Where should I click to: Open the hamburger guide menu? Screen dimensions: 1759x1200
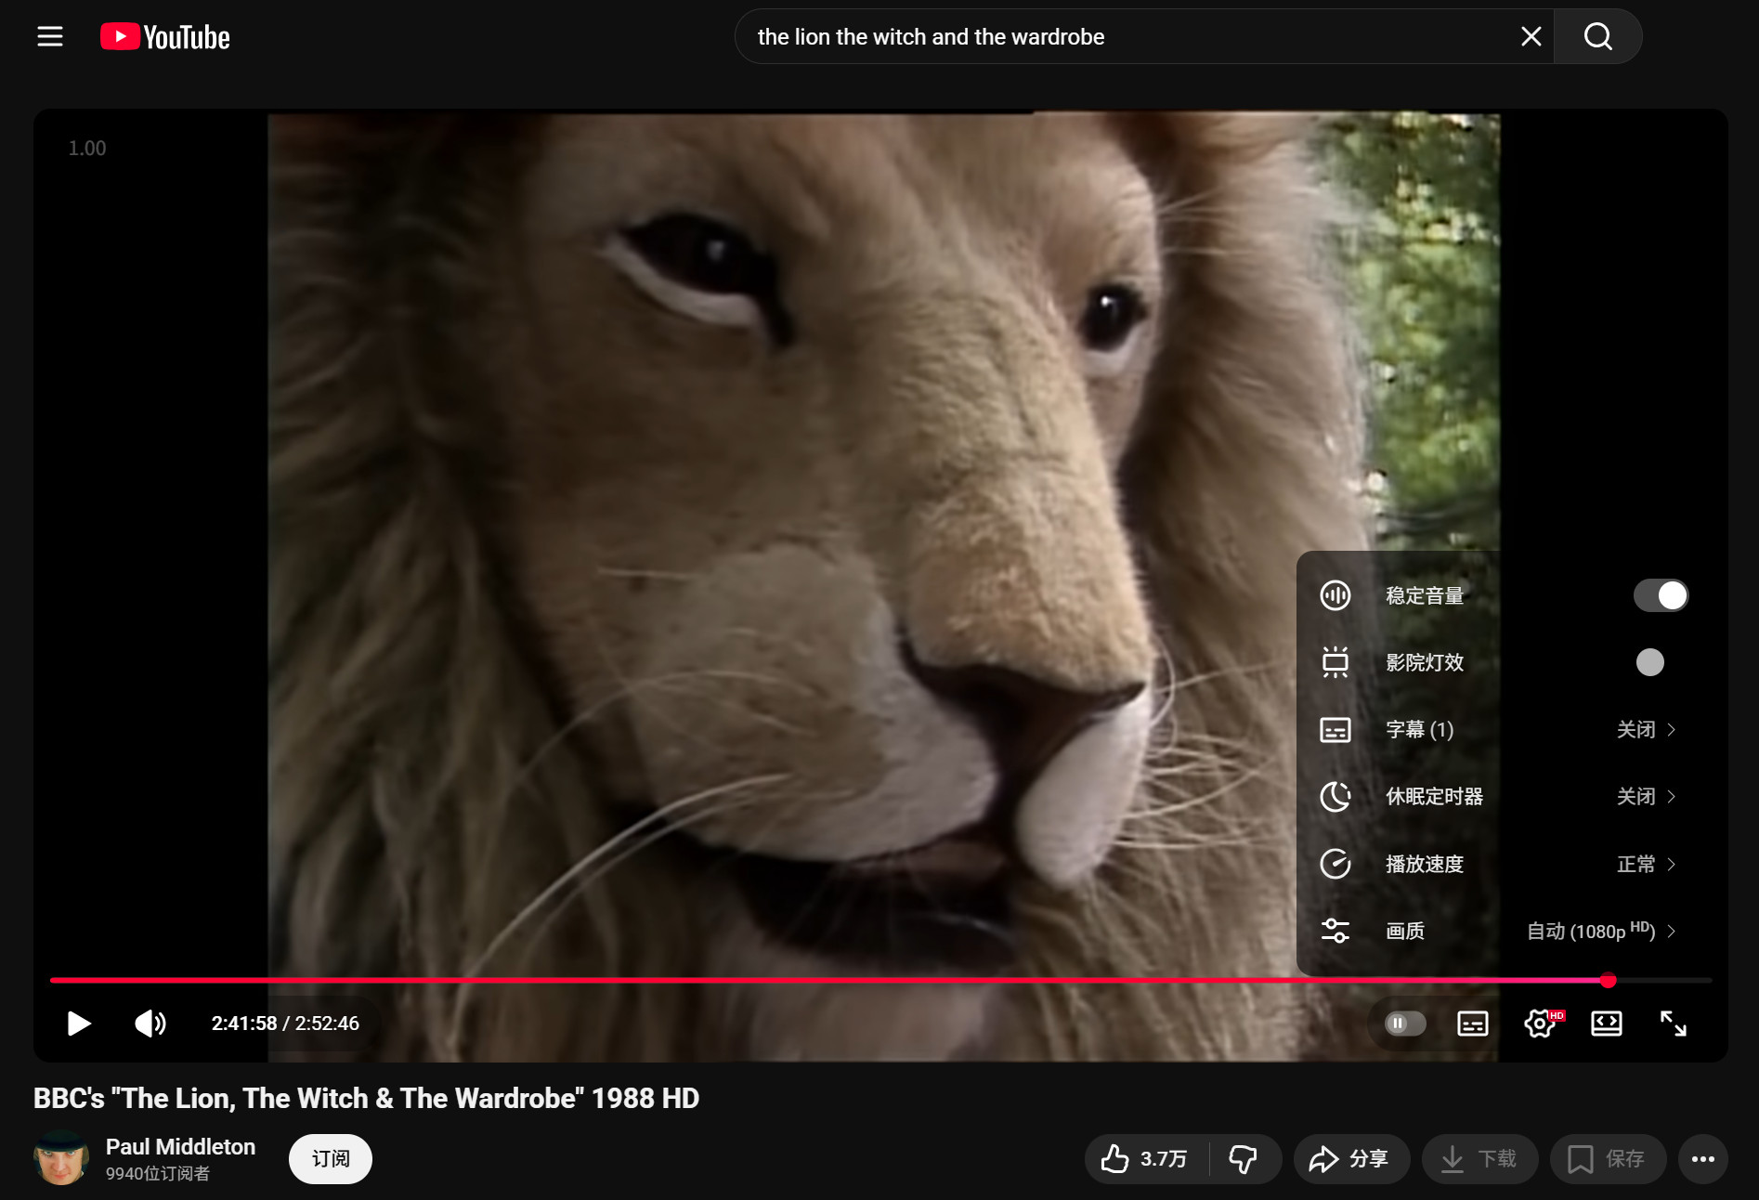click(x=50, y=37)
